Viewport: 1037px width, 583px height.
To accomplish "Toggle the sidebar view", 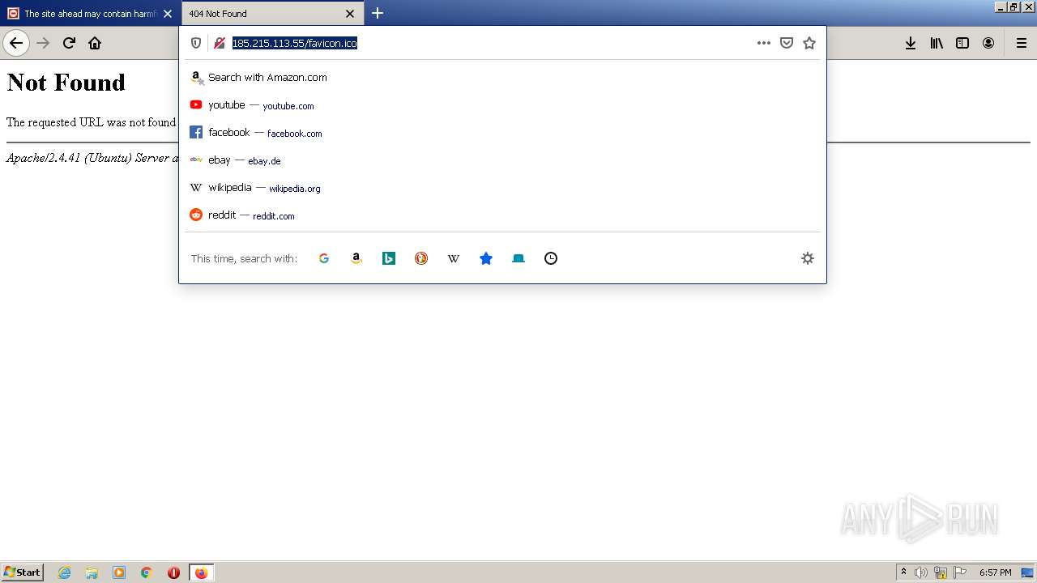I will (x=962, y=43).
